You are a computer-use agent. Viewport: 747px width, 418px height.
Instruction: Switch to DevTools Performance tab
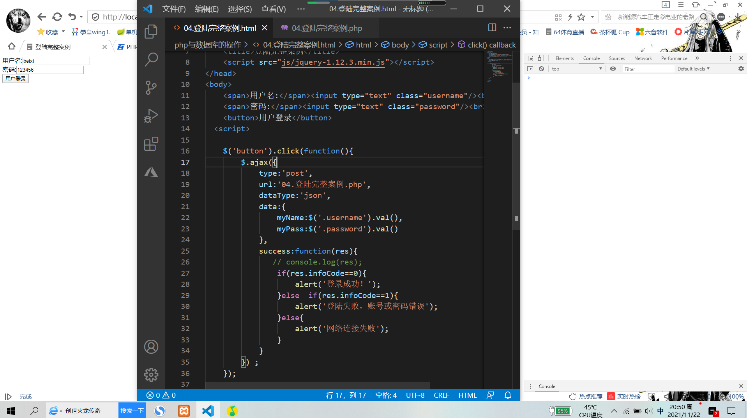(x=674, y=58)
